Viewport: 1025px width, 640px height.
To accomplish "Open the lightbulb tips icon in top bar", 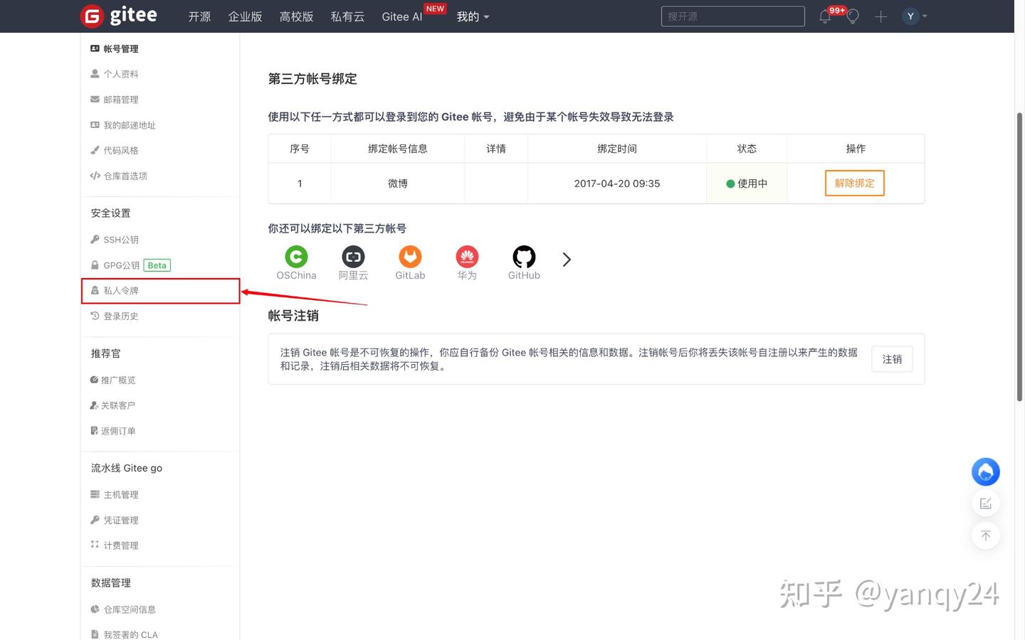I will pyautogui.click(x=853, y=16).
